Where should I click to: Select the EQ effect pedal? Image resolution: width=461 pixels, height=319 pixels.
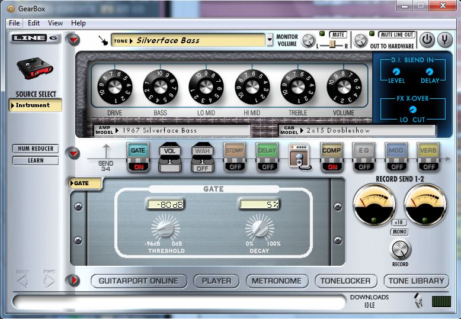tap(364, 150)
